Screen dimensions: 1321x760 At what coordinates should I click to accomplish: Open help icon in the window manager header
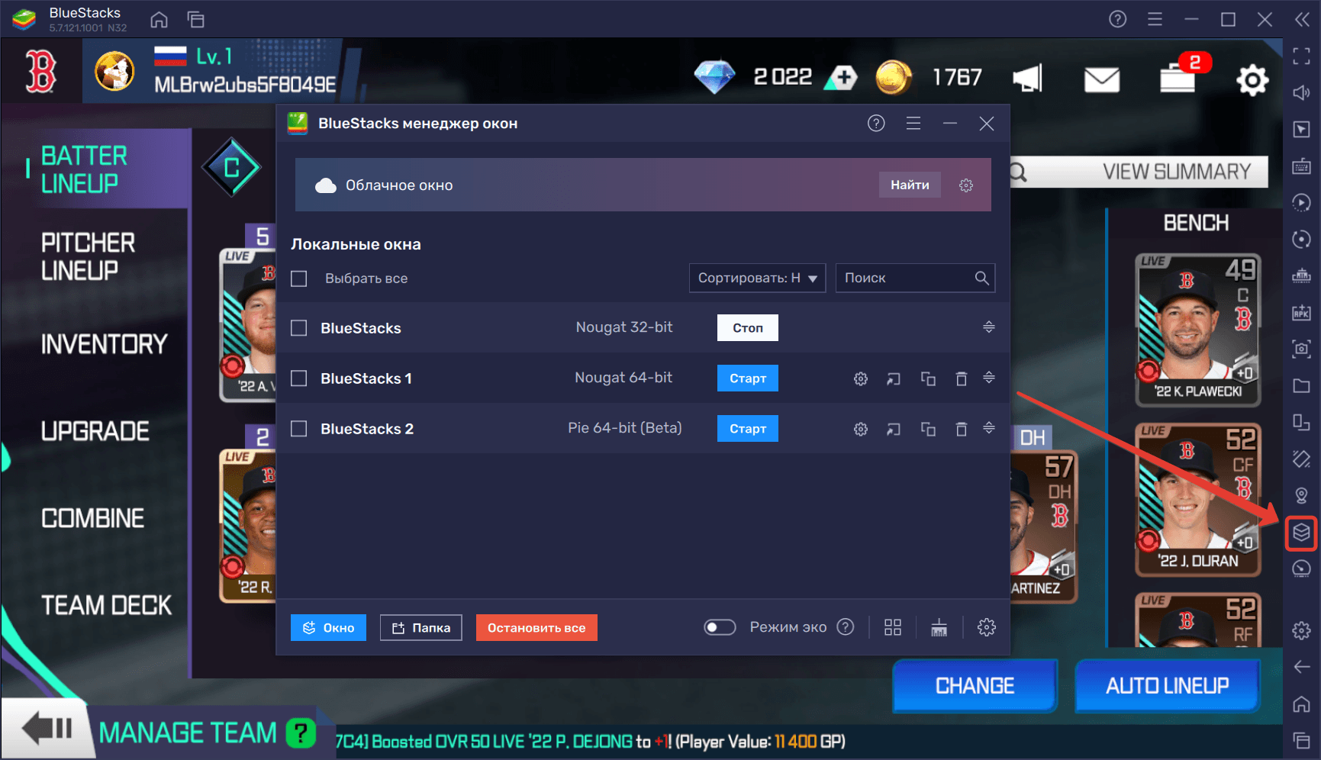point(876,123)
